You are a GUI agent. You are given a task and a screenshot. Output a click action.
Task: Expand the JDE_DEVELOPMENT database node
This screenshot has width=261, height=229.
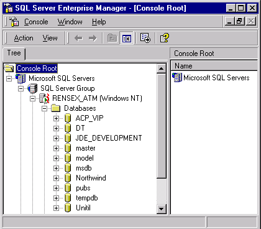[56, 138]
